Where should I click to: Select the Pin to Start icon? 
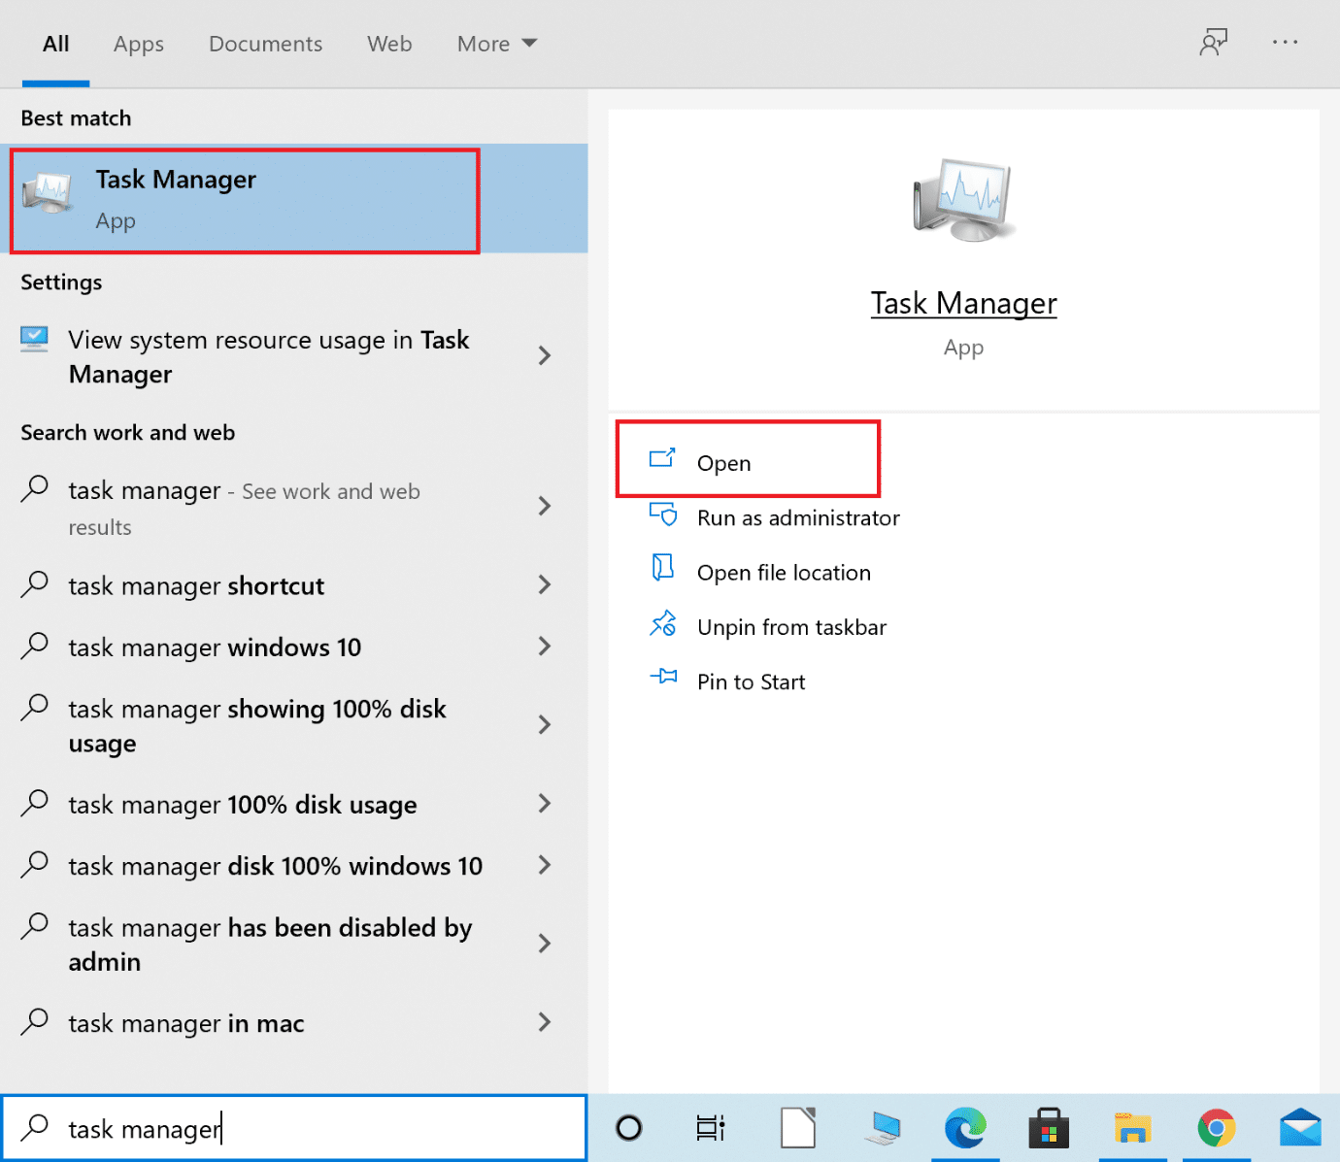pos(664,679)
